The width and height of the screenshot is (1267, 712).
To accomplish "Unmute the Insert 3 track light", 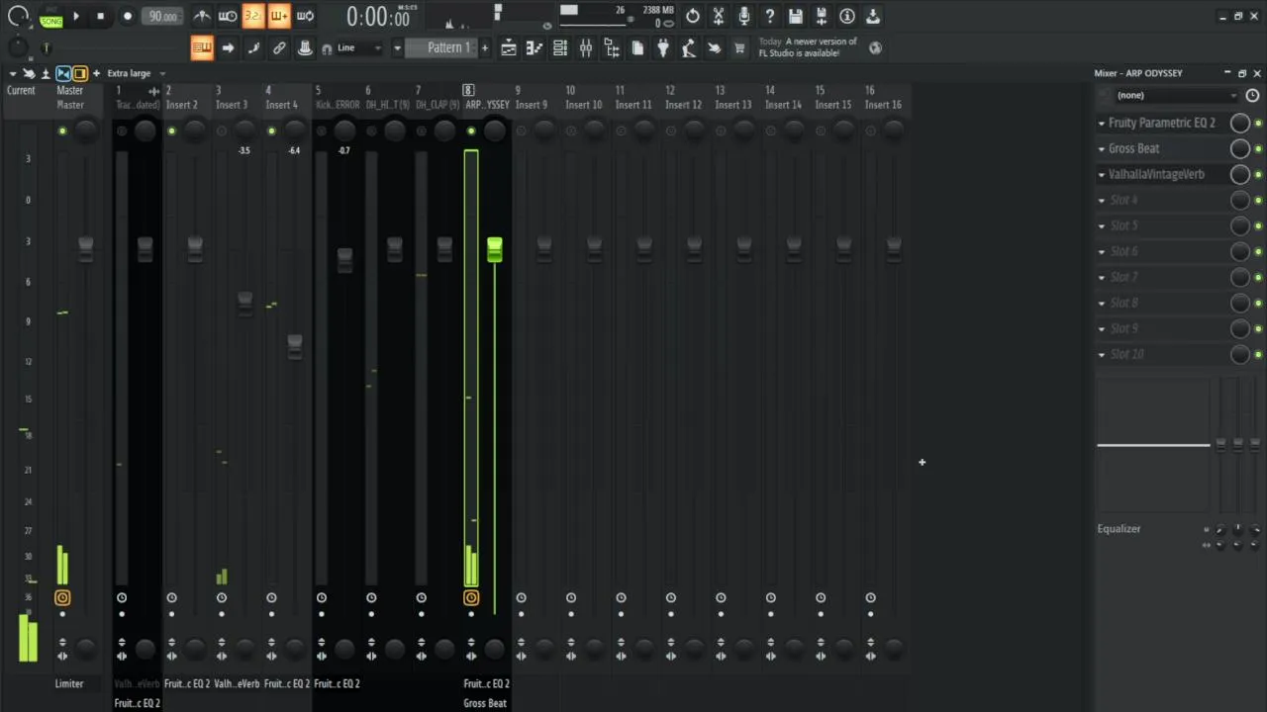I will point(222,131).
